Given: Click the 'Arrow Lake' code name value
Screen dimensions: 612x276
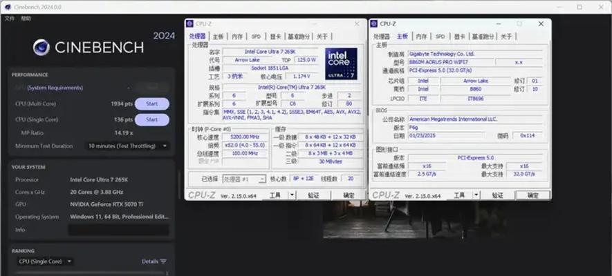Looking at the screenshot, I should click(x=248, y=60).
